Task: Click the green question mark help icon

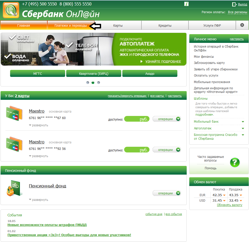Action: pyautogui.click(x=235, y=162)
